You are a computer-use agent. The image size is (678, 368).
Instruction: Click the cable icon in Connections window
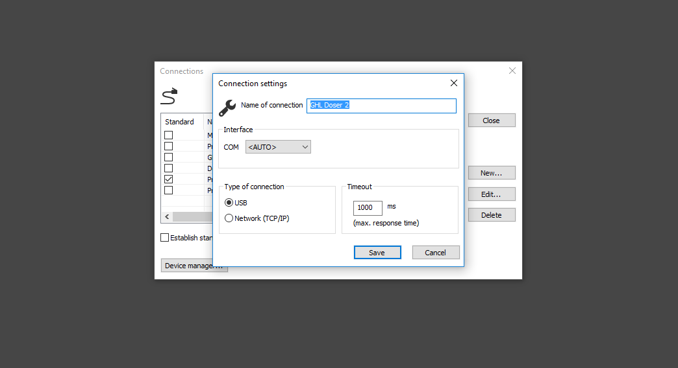169,96
